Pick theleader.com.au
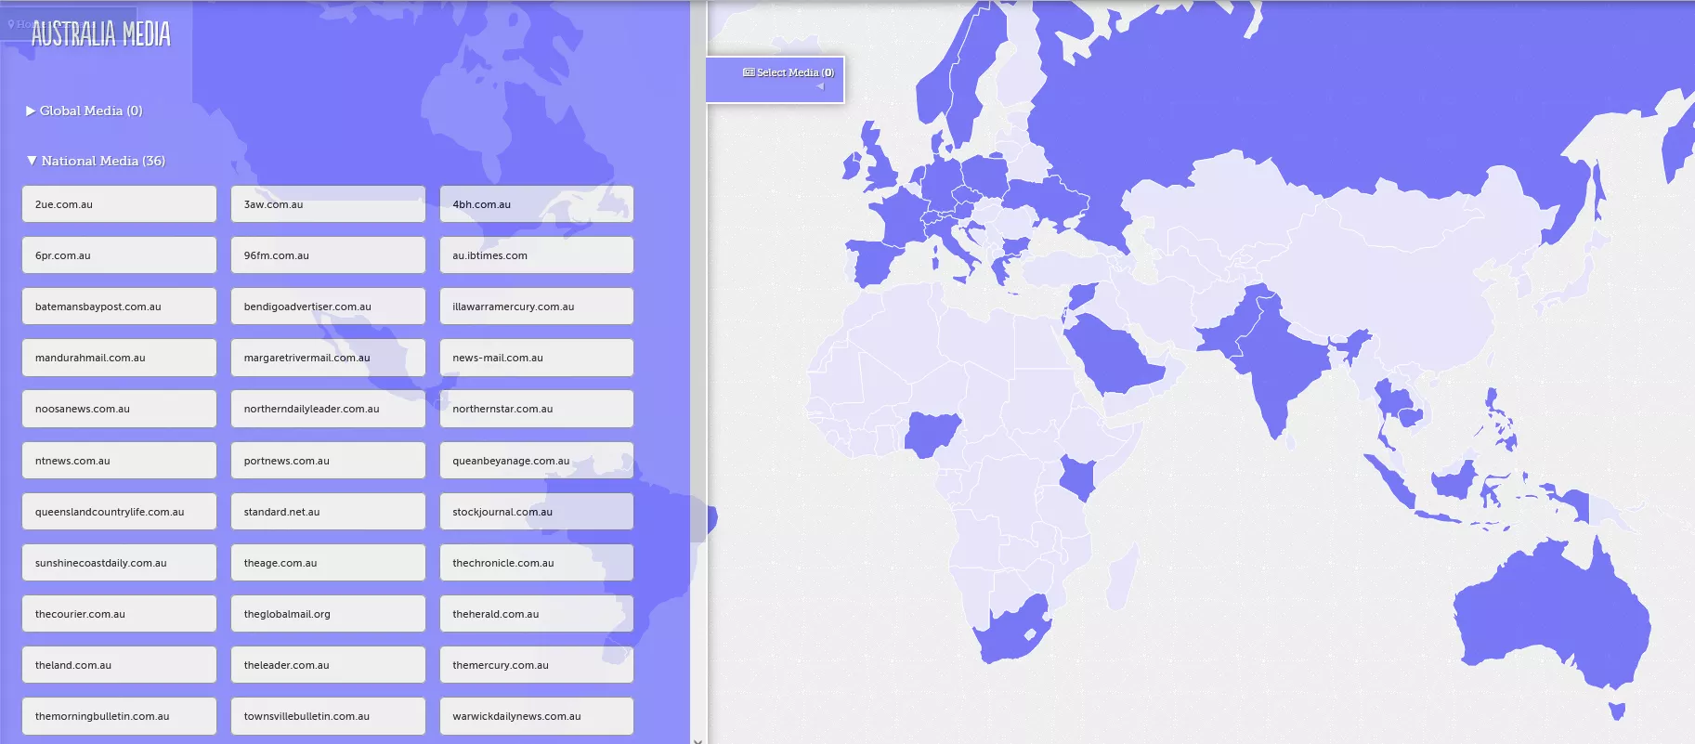 coord(328,665)
